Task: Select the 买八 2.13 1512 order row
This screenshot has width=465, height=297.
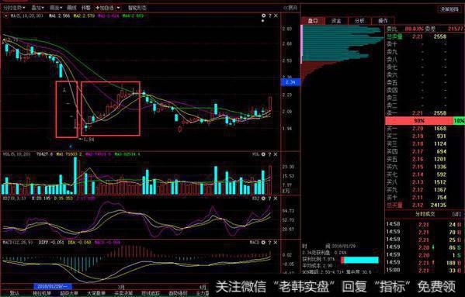Action: (x=425, y=182)
